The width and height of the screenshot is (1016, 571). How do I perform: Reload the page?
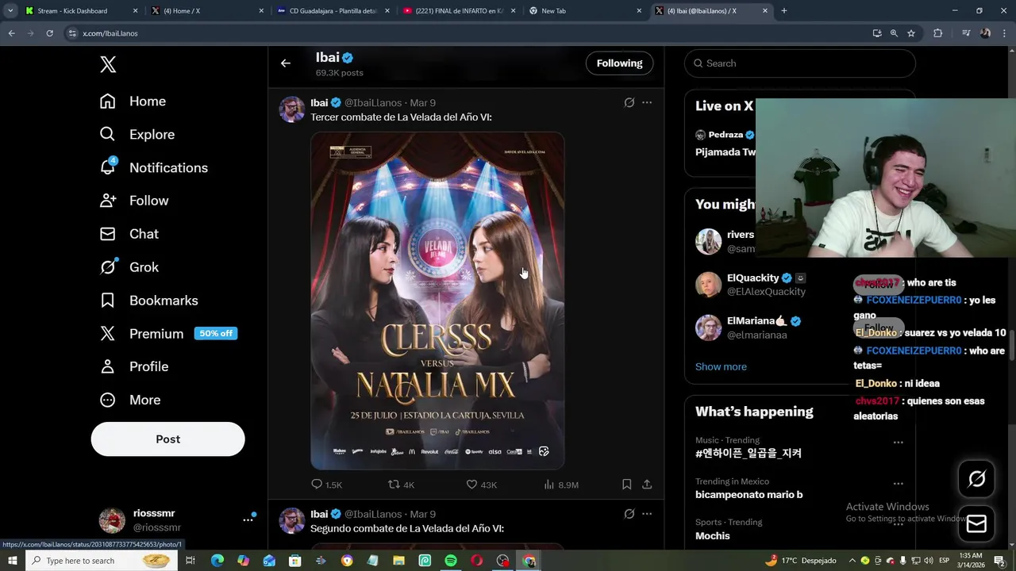49,33
